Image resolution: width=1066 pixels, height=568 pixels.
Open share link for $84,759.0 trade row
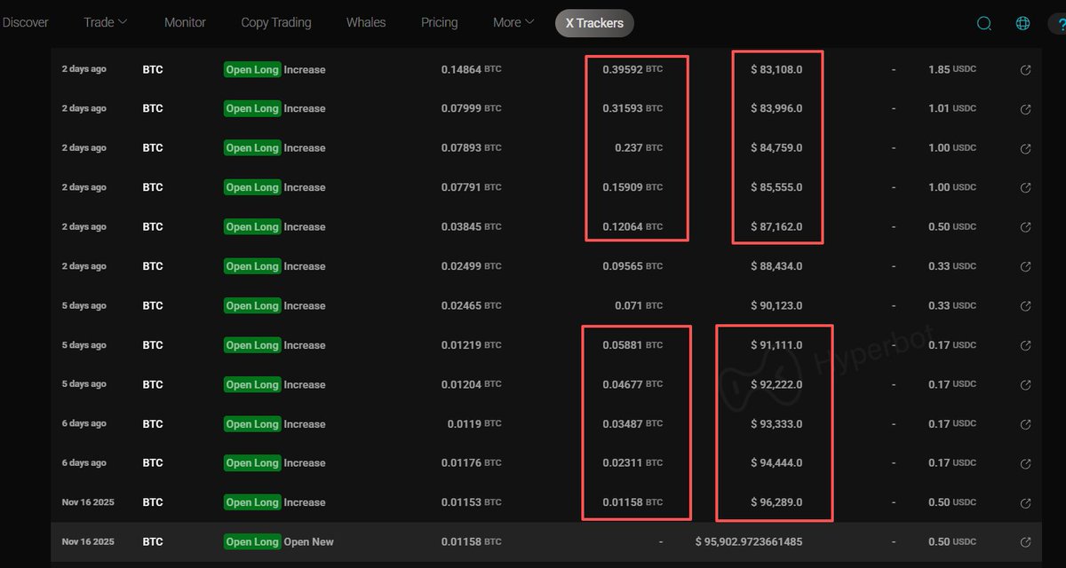[x=1025, y=148]
